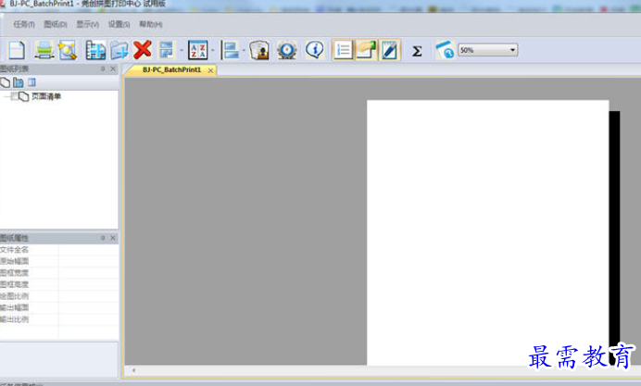Click the 原始幅面 property row
This screenshot has height=386, width=641.
[x=59, y=261]
